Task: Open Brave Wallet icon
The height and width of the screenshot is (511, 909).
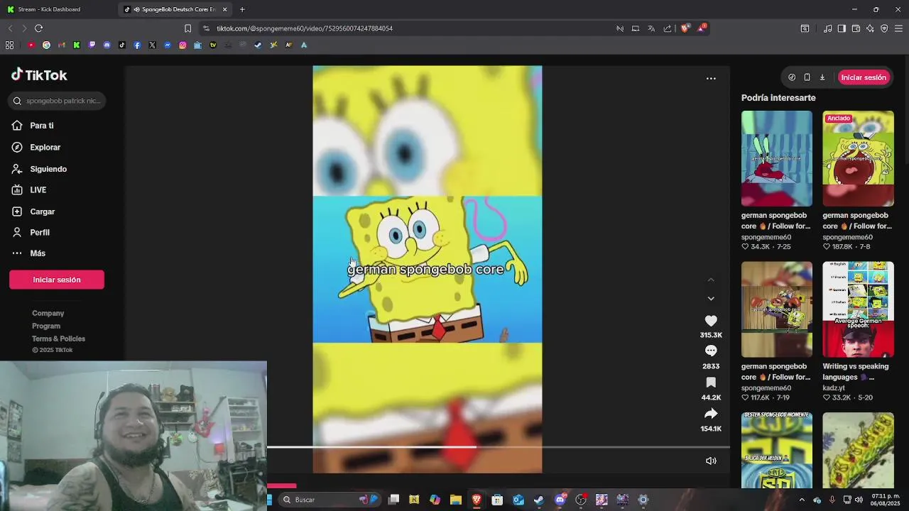Action: (856, 28)
